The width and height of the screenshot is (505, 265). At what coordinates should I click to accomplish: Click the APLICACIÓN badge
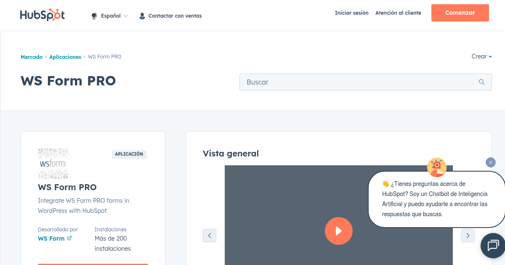[x=129, y=154]
